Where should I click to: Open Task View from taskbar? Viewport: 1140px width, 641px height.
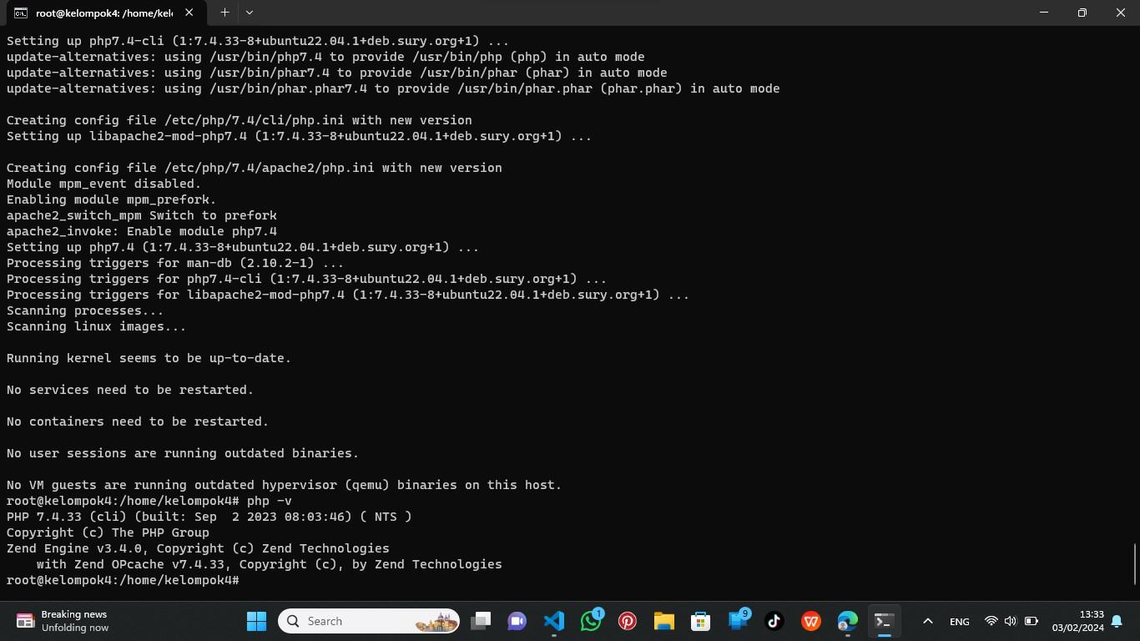coord(481,621)
